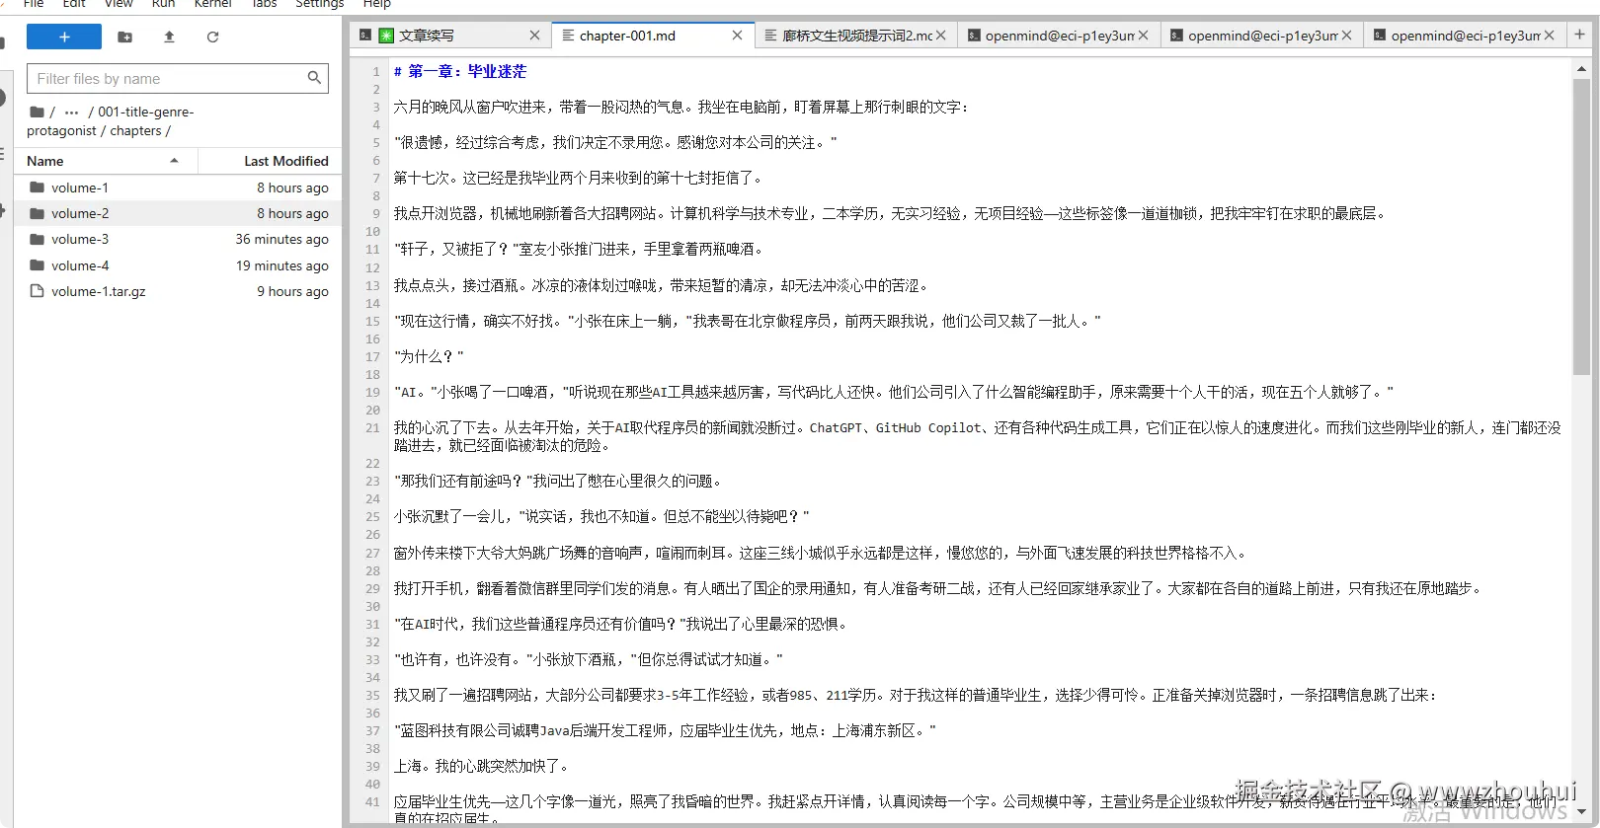Image resolution: width=1600 pixels, height=828 pixels.
Task: Switch to the first openmind@eci terminal tab
Action: coord(1060,36)
